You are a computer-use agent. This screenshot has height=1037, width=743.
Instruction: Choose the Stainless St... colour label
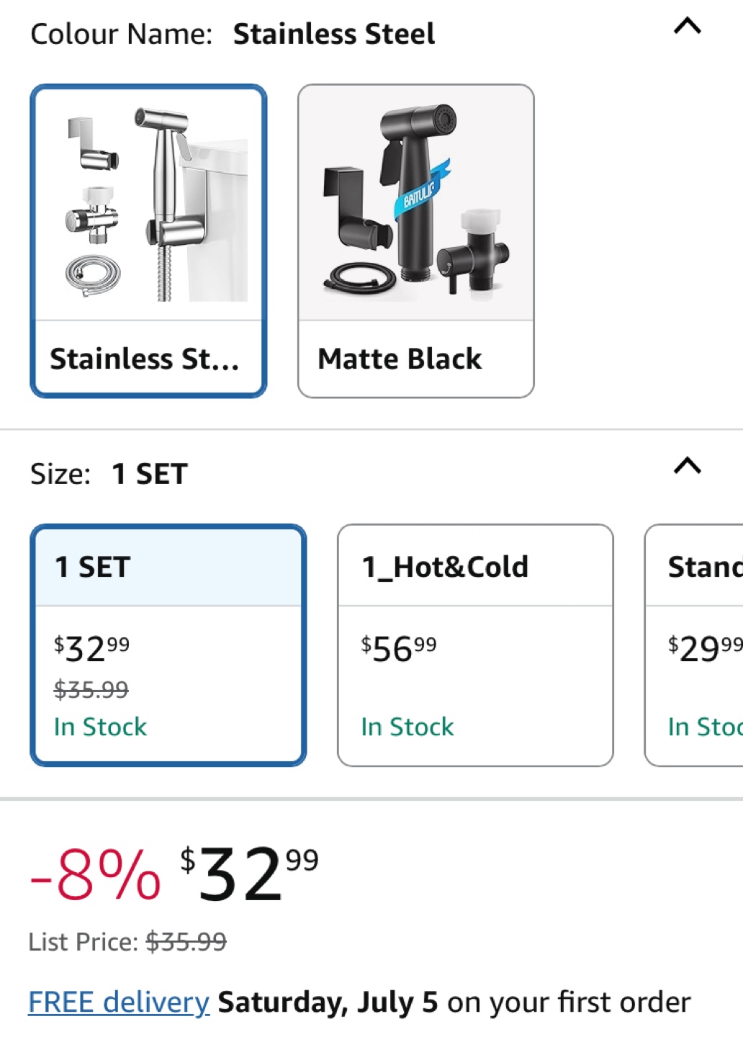[144, 359]
